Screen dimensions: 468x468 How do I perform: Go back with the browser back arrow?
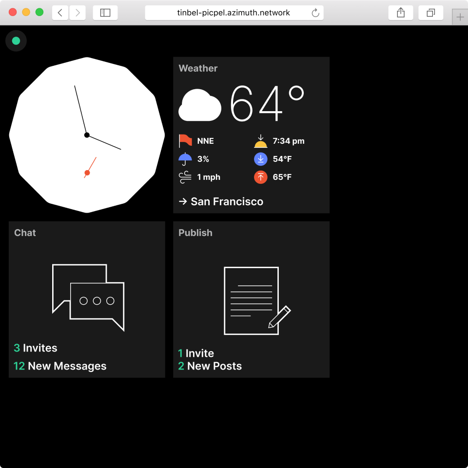[x=60, y=13]
